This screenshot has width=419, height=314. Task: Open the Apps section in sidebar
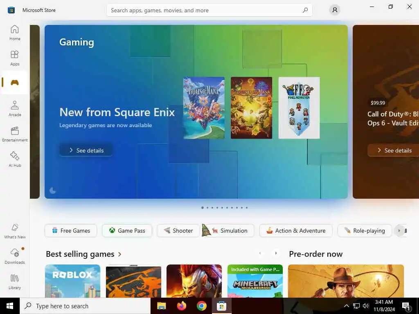15,58
